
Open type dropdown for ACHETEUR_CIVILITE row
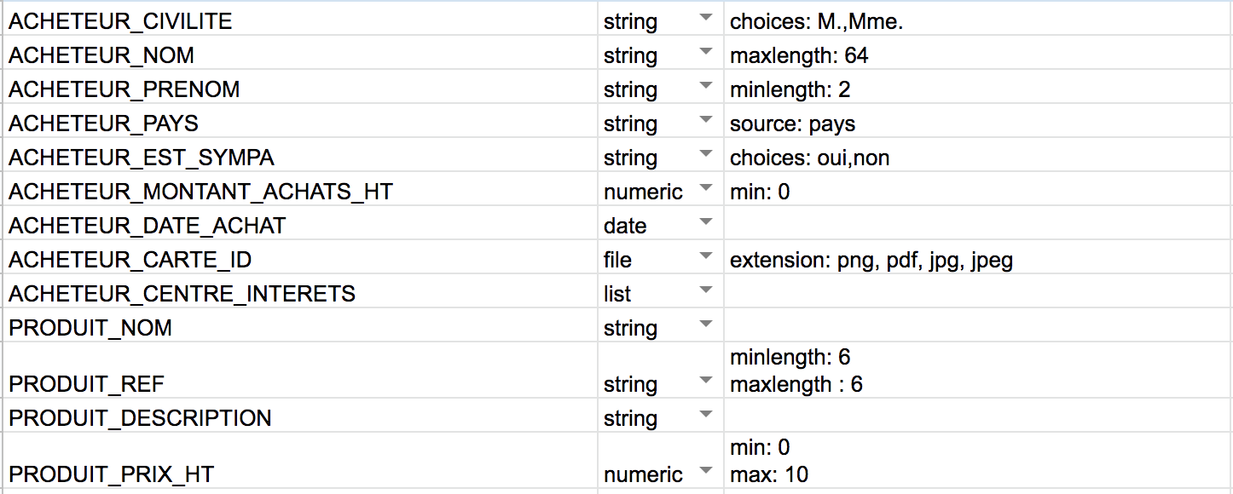click(705, 19)
